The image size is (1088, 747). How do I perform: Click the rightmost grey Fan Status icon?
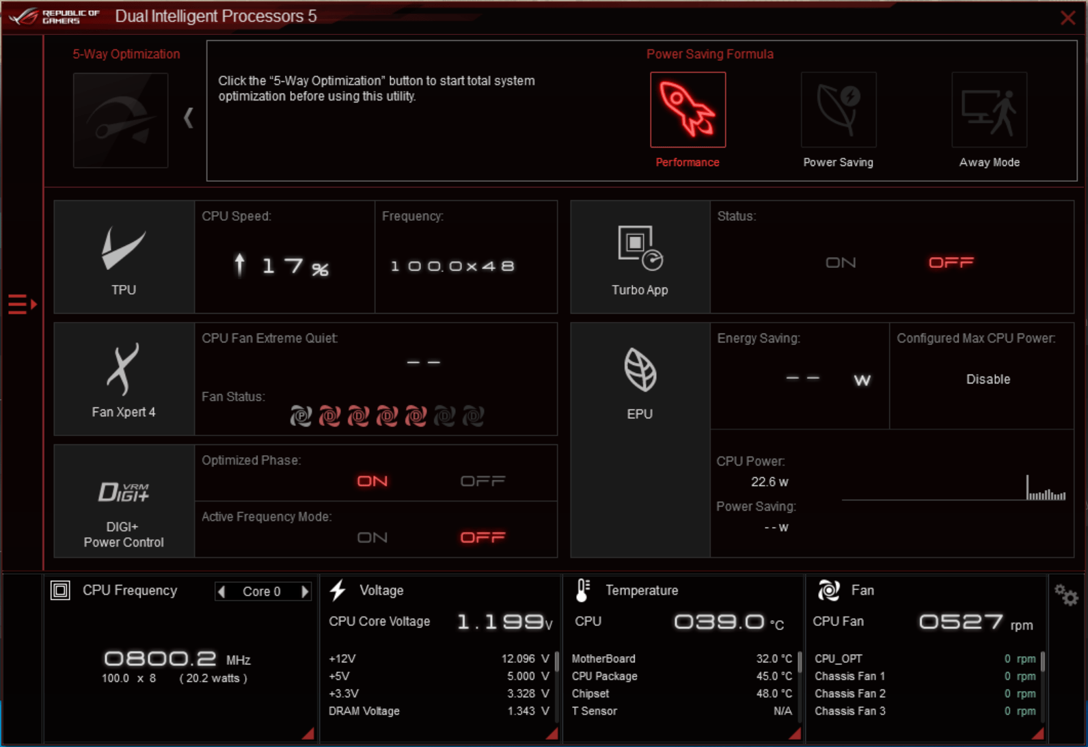(473, 416)
